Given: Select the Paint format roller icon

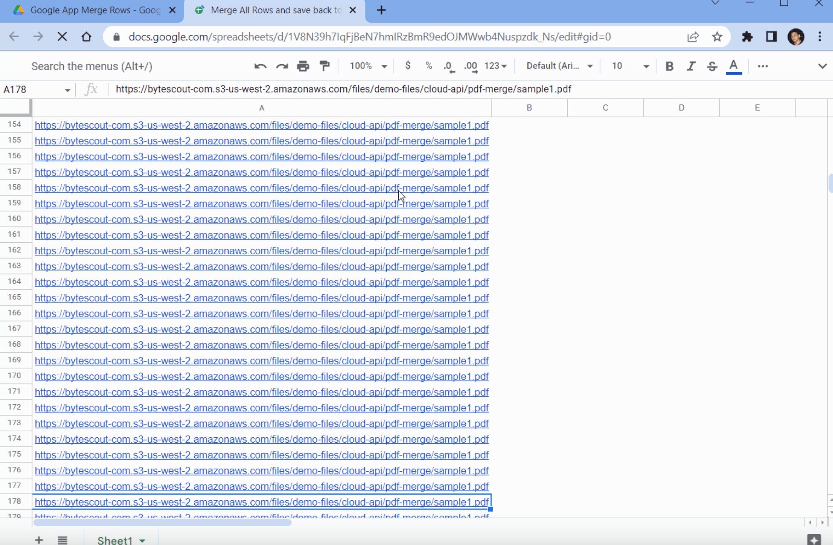Looking at the screenshot, I should 324,66.
